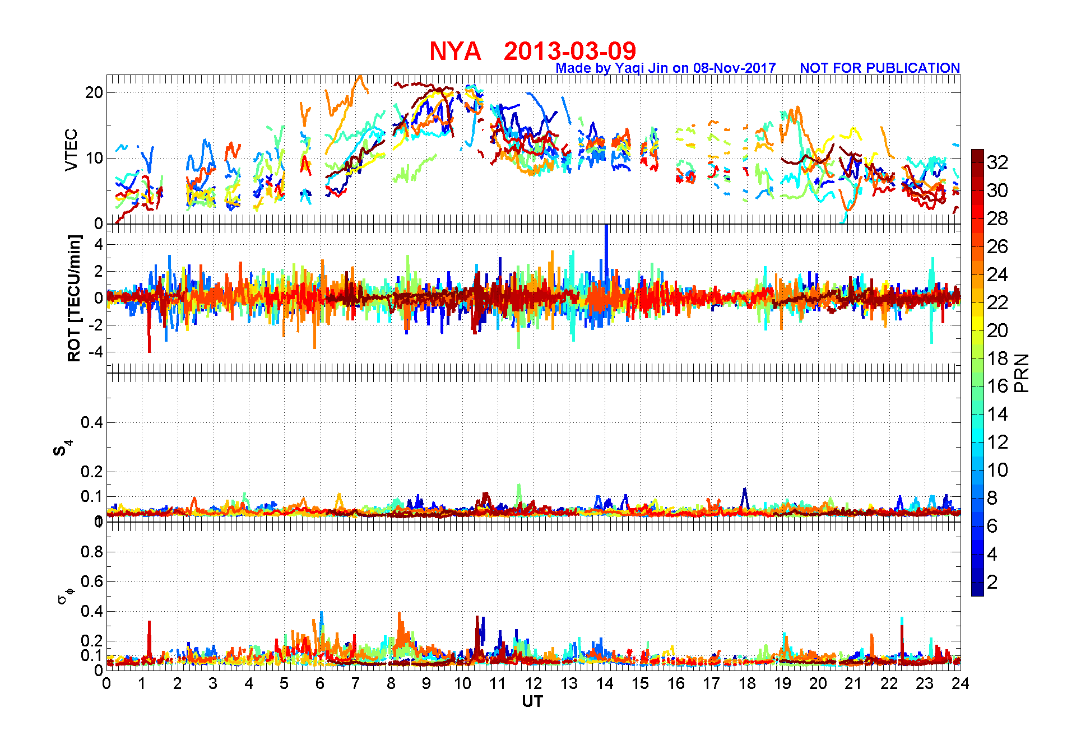Click colorbar tick label 2
Image resolution: width=1067 pixels, height=745 pixels.
point(992,582)
